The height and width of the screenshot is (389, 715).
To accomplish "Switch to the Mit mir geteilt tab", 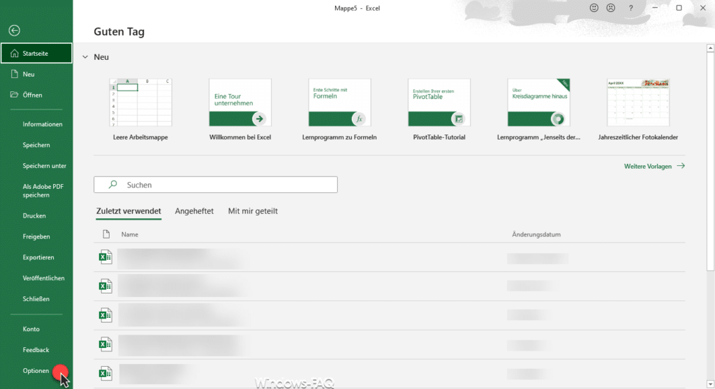I will click(253, 211).
